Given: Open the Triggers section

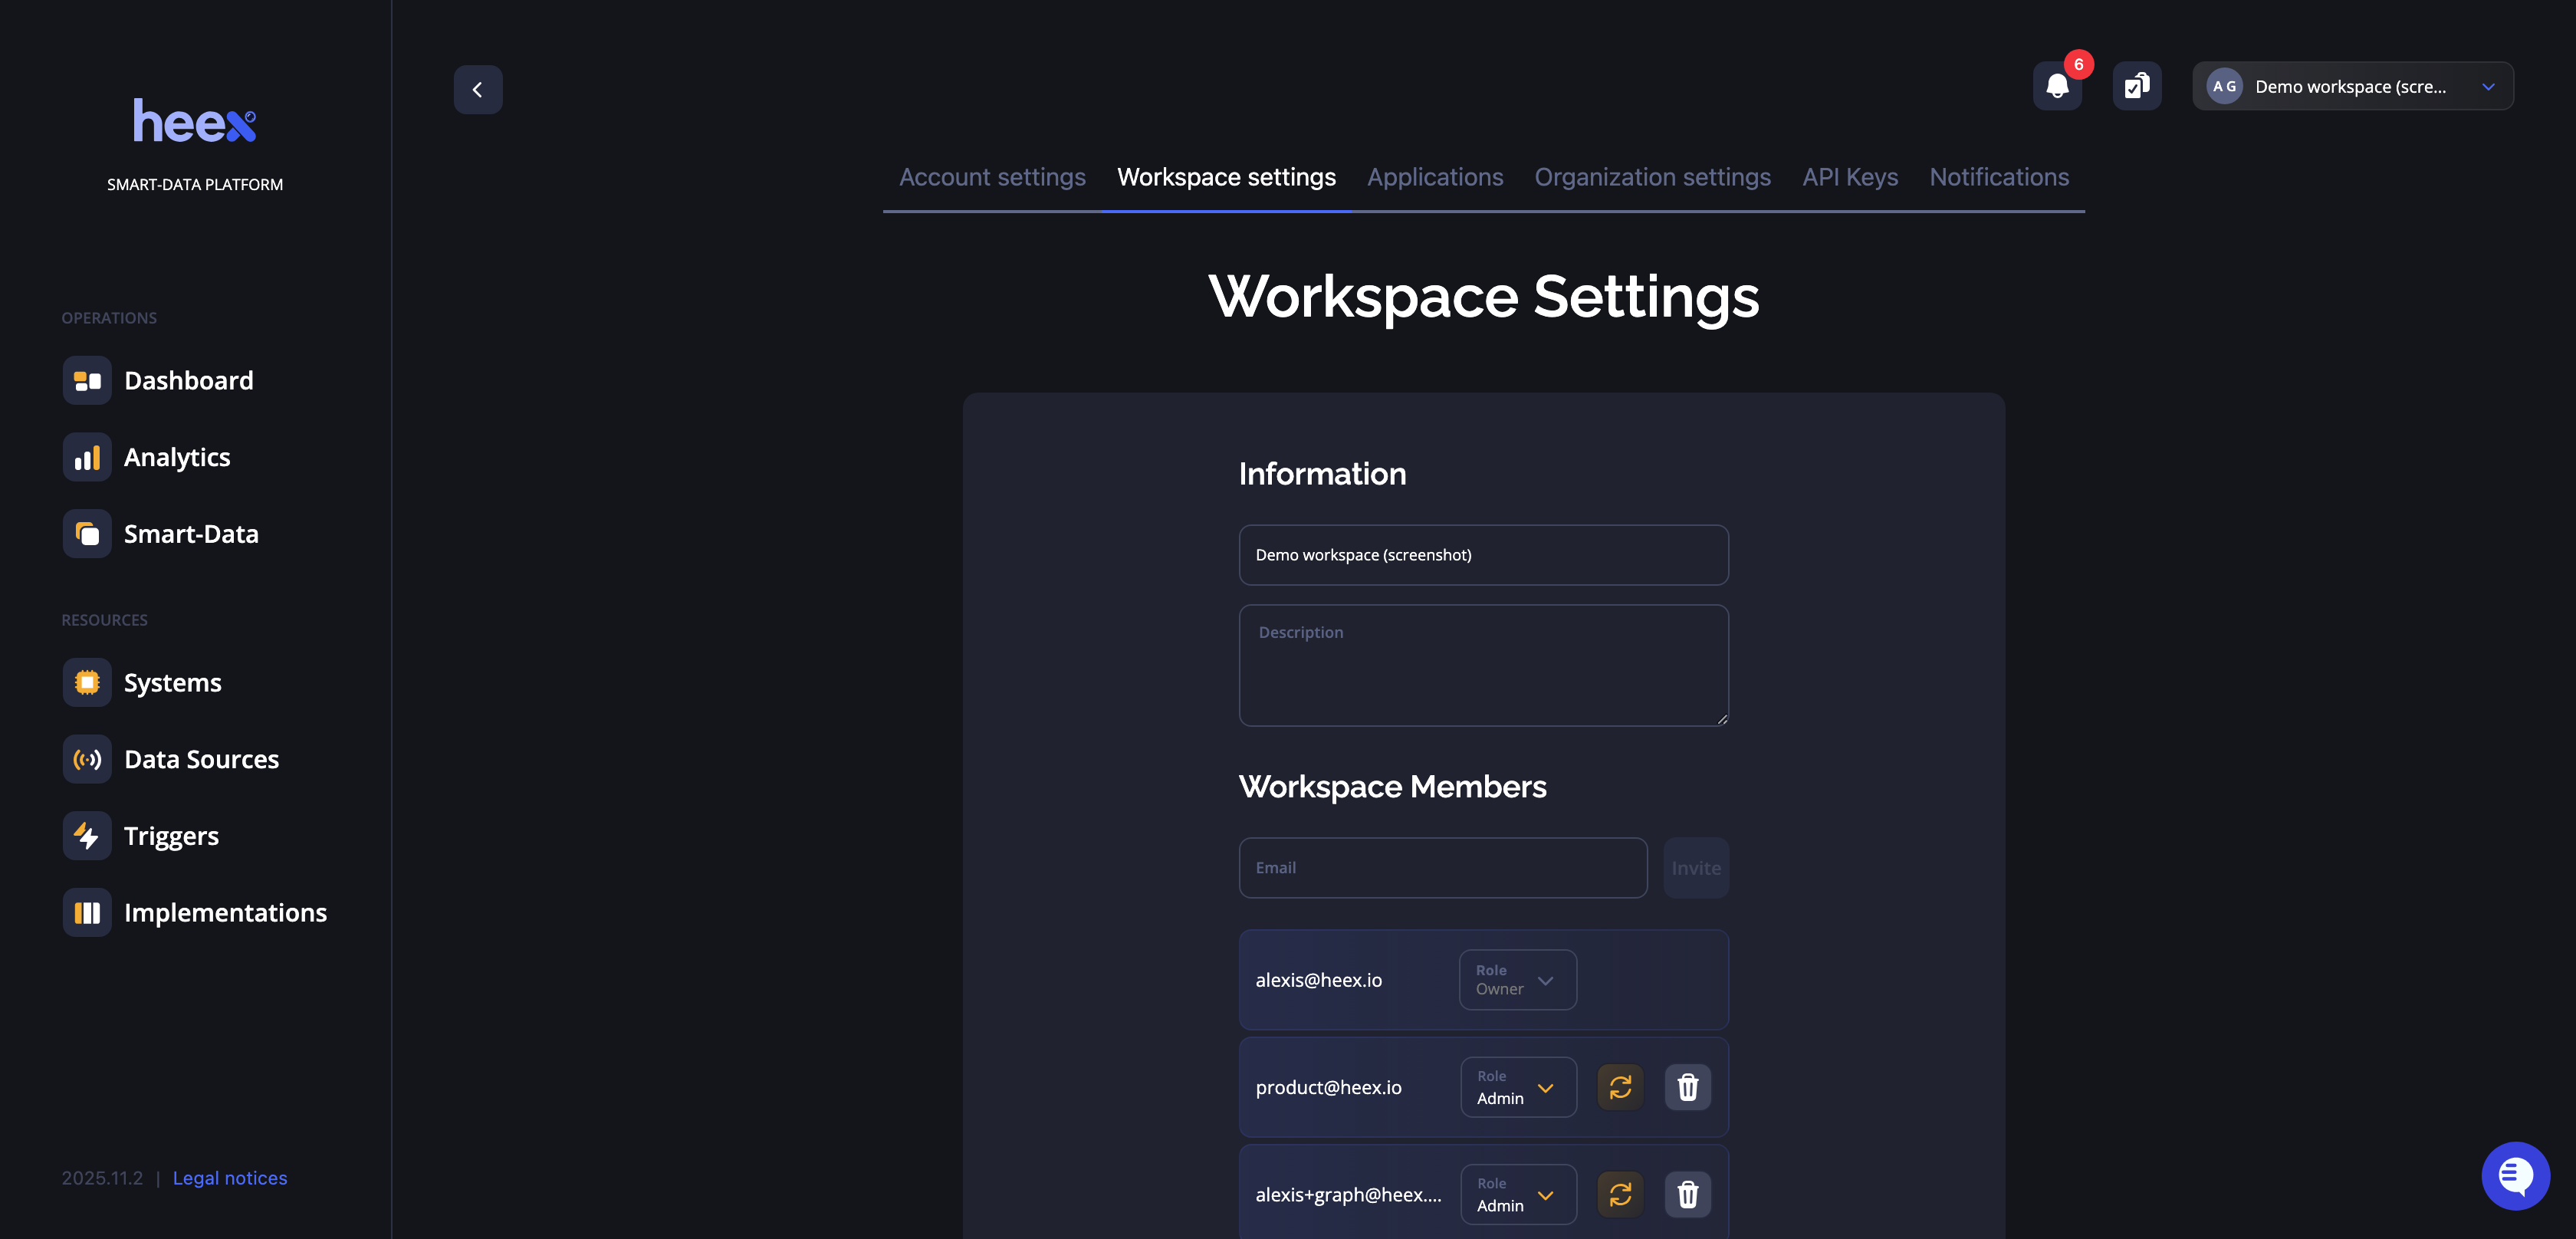Looking at the screenshot, I should click(x=171, y=835).
